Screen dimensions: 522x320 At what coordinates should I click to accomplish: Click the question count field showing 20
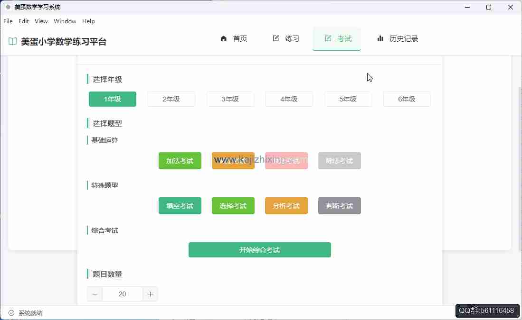coord(123,294)
